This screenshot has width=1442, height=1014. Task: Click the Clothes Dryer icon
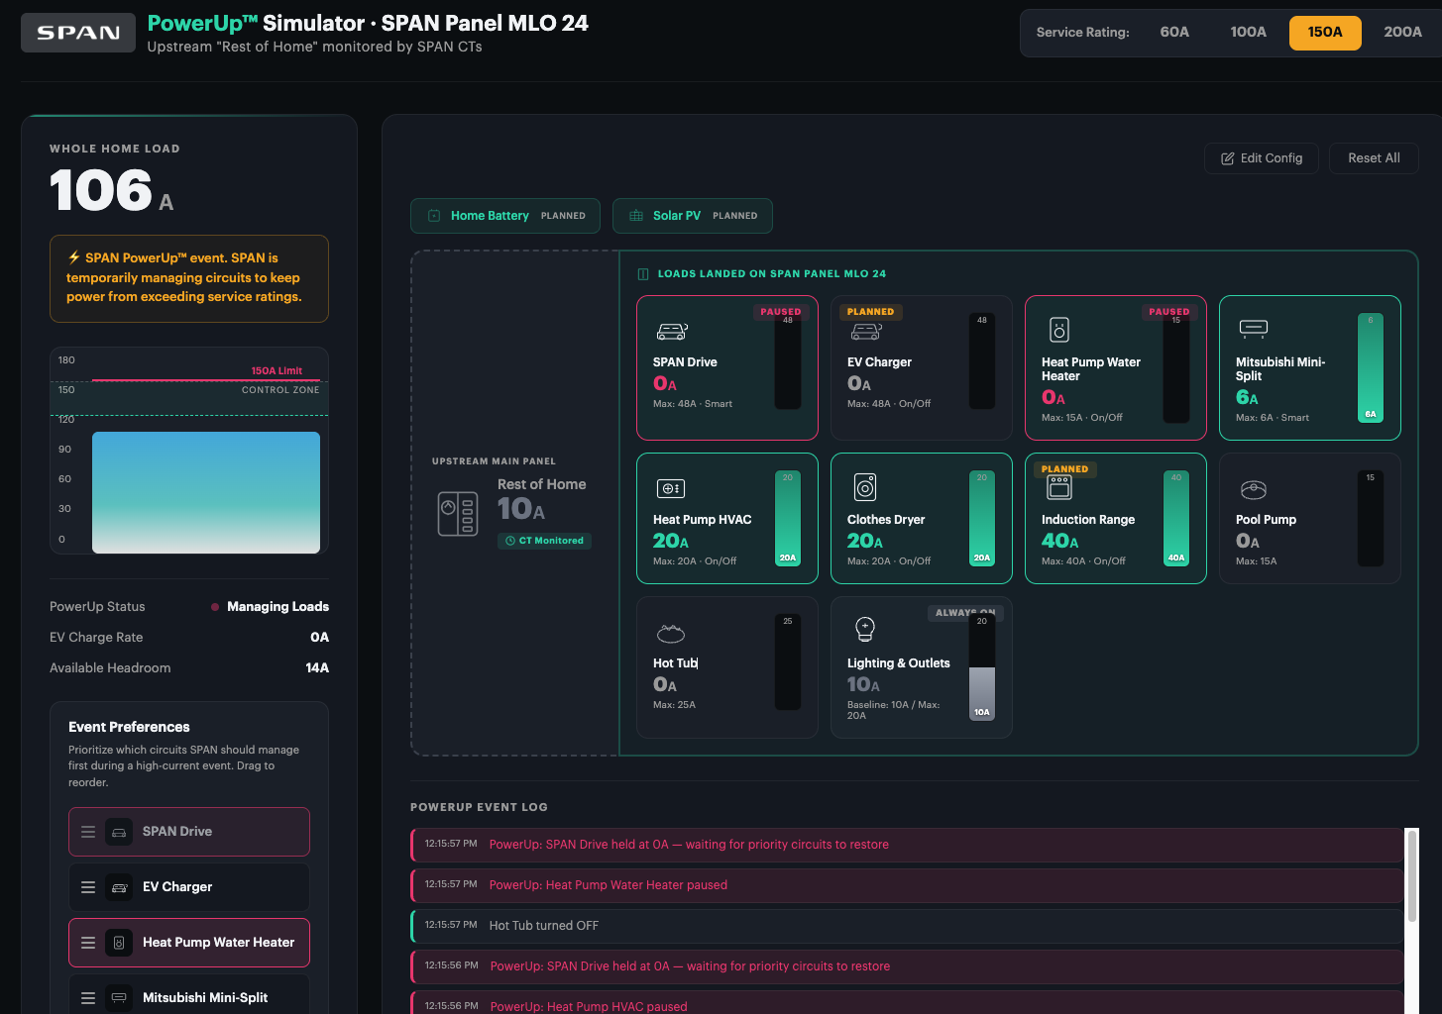(x=865, y=486)
